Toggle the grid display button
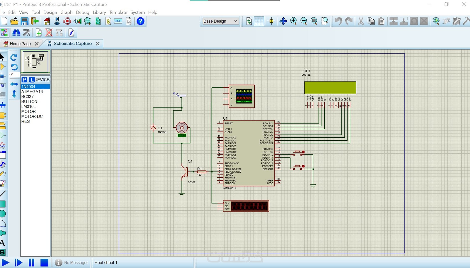The width and height of the screenshot is (470, 268). click(259, 21)
